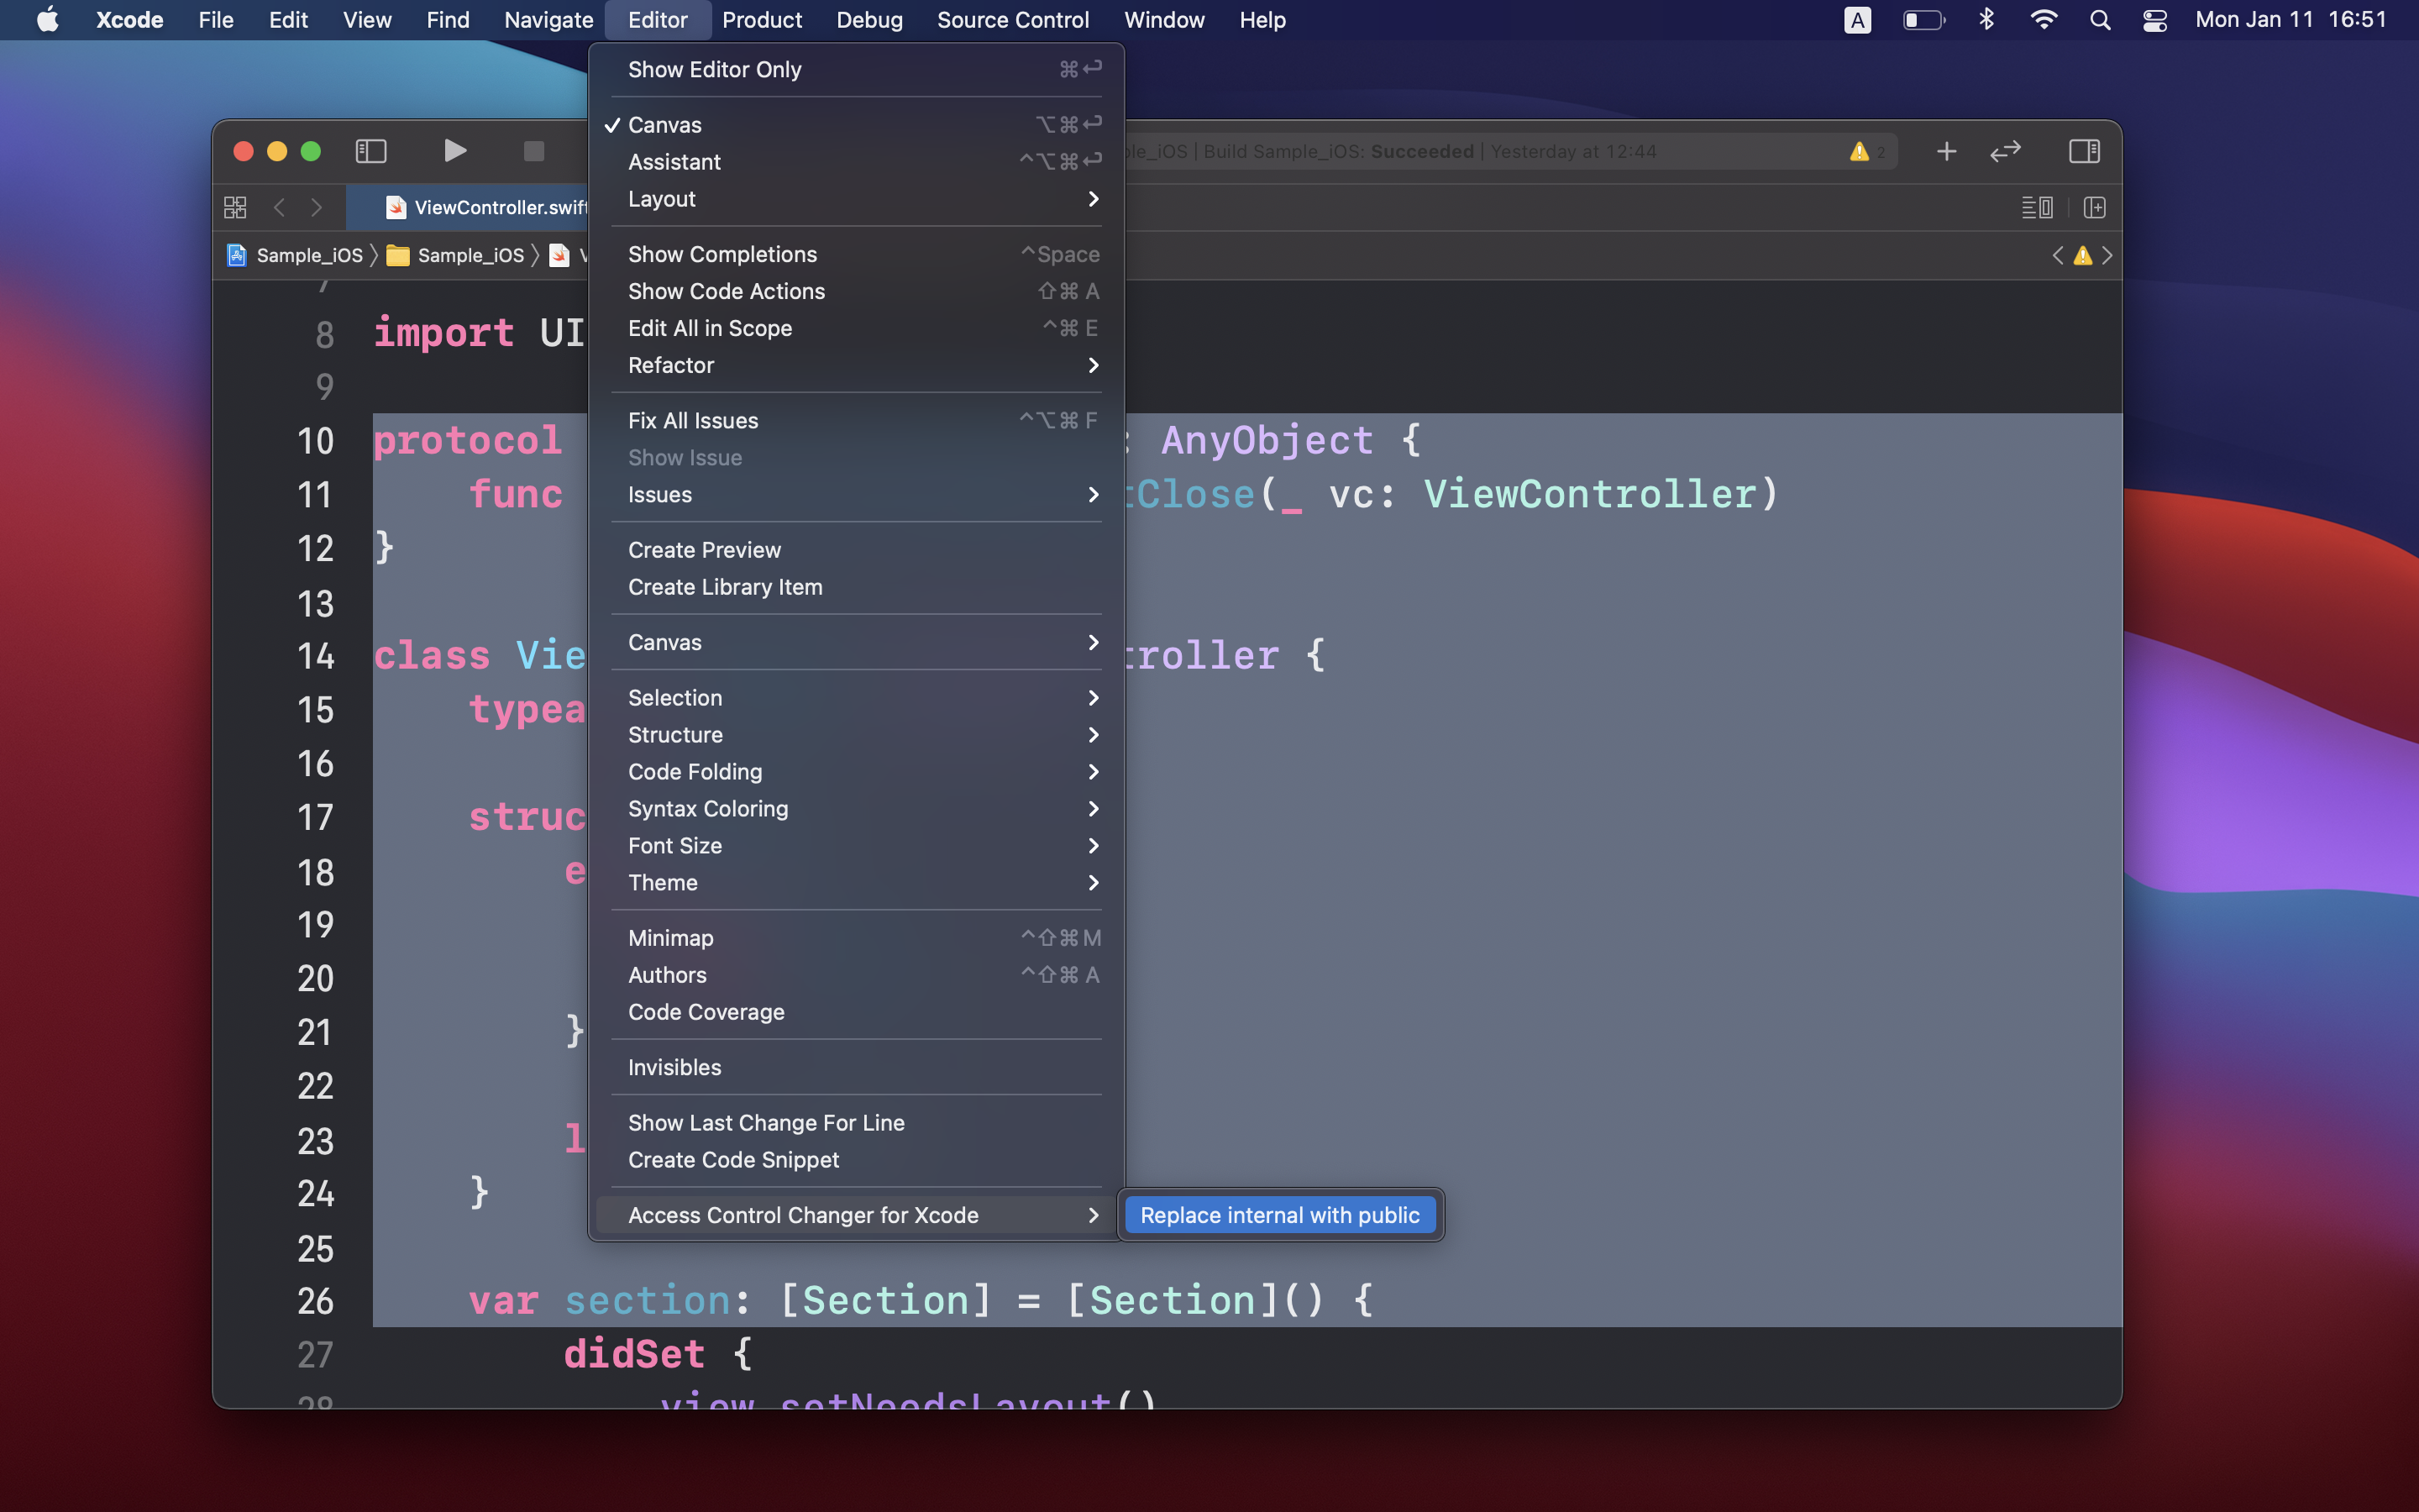The image size is (2419, 1512).
Task: Expand the Syntax Coloring submenu
Action: tap(708, 808)
